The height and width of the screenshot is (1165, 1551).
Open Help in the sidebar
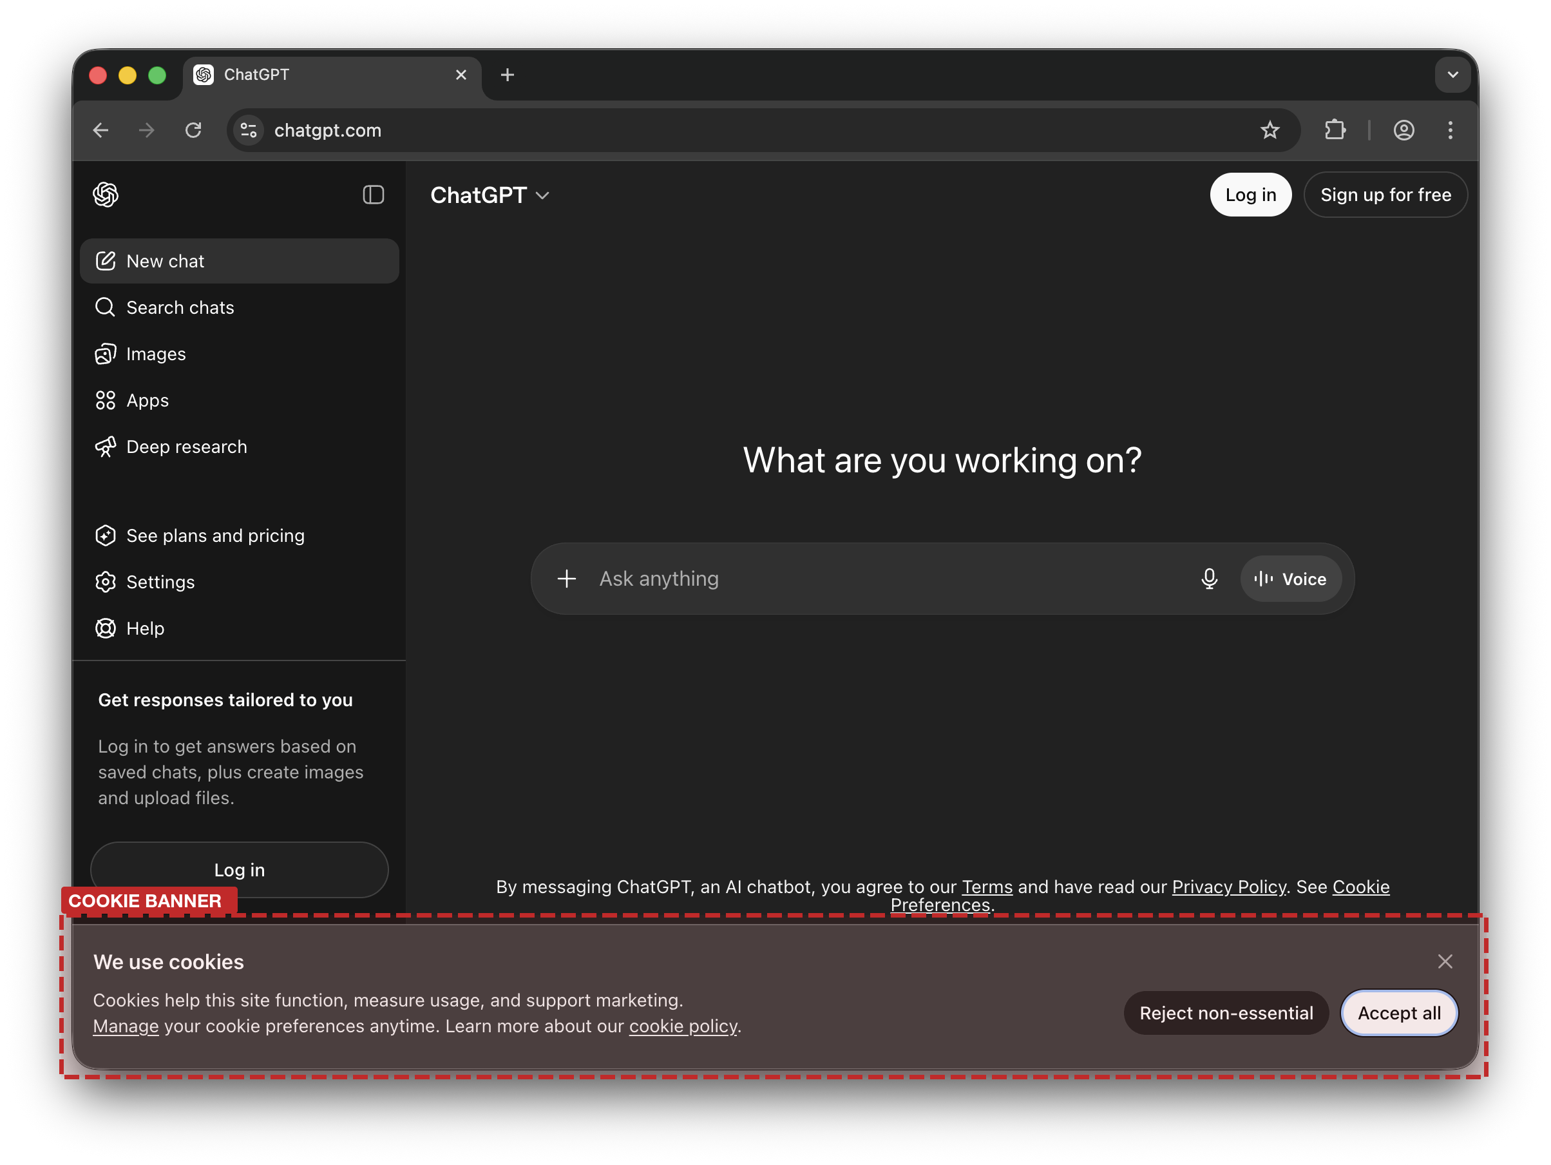(240, 628)
